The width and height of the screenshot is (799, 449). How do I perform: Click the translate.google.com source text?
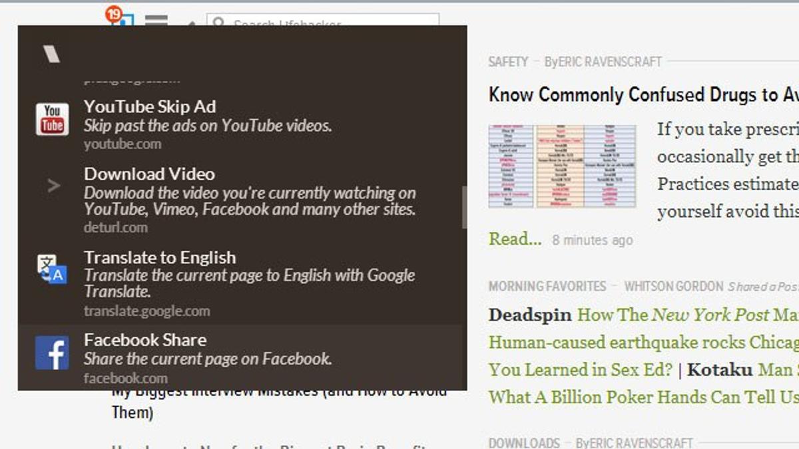click(146, 311)
